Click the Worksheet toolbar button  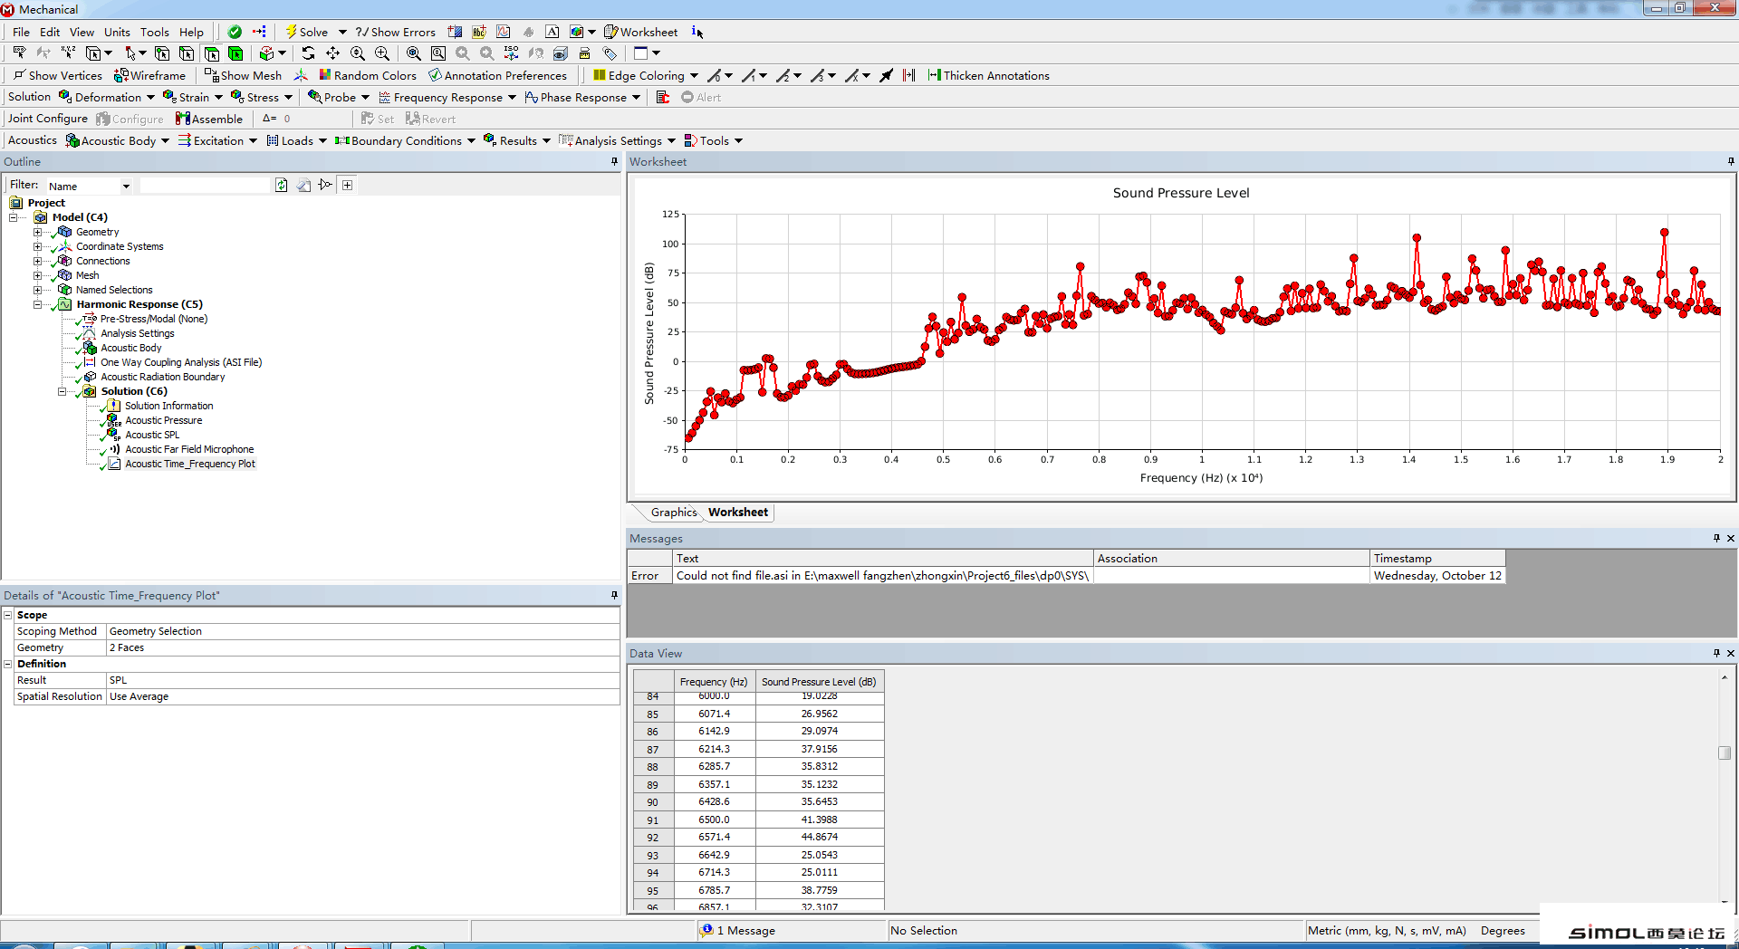pos(640,32)
